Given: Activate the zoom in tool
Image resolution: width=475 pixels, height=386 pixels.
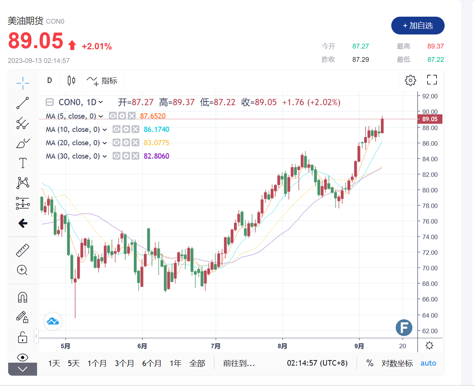Looking at the screenshot, I should [x=23, y=270].
